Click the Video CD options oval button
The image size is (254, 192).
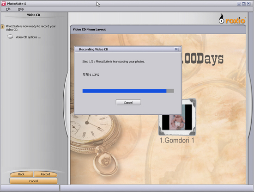[10, 37]
